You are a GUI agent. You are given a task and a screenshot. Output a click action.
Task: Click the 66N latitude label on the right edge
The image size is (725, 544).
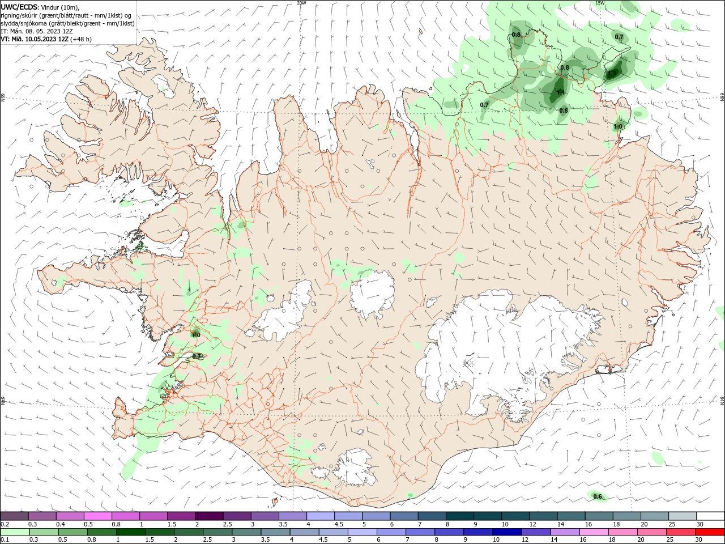click(722, 97)
